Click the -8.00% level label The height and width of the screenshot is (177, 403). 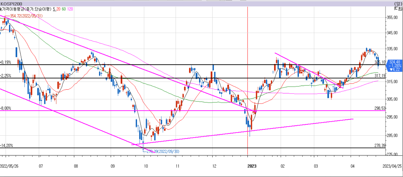pos(6,108)
